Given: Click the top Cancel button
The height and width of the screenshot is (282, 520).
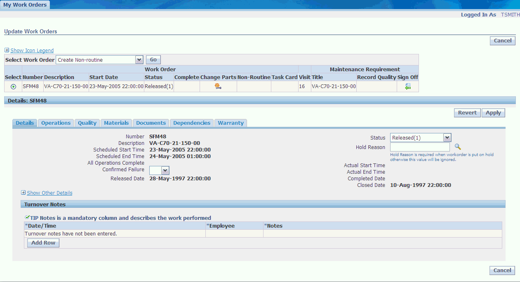Looking at the screenshot, I should 503,40.
